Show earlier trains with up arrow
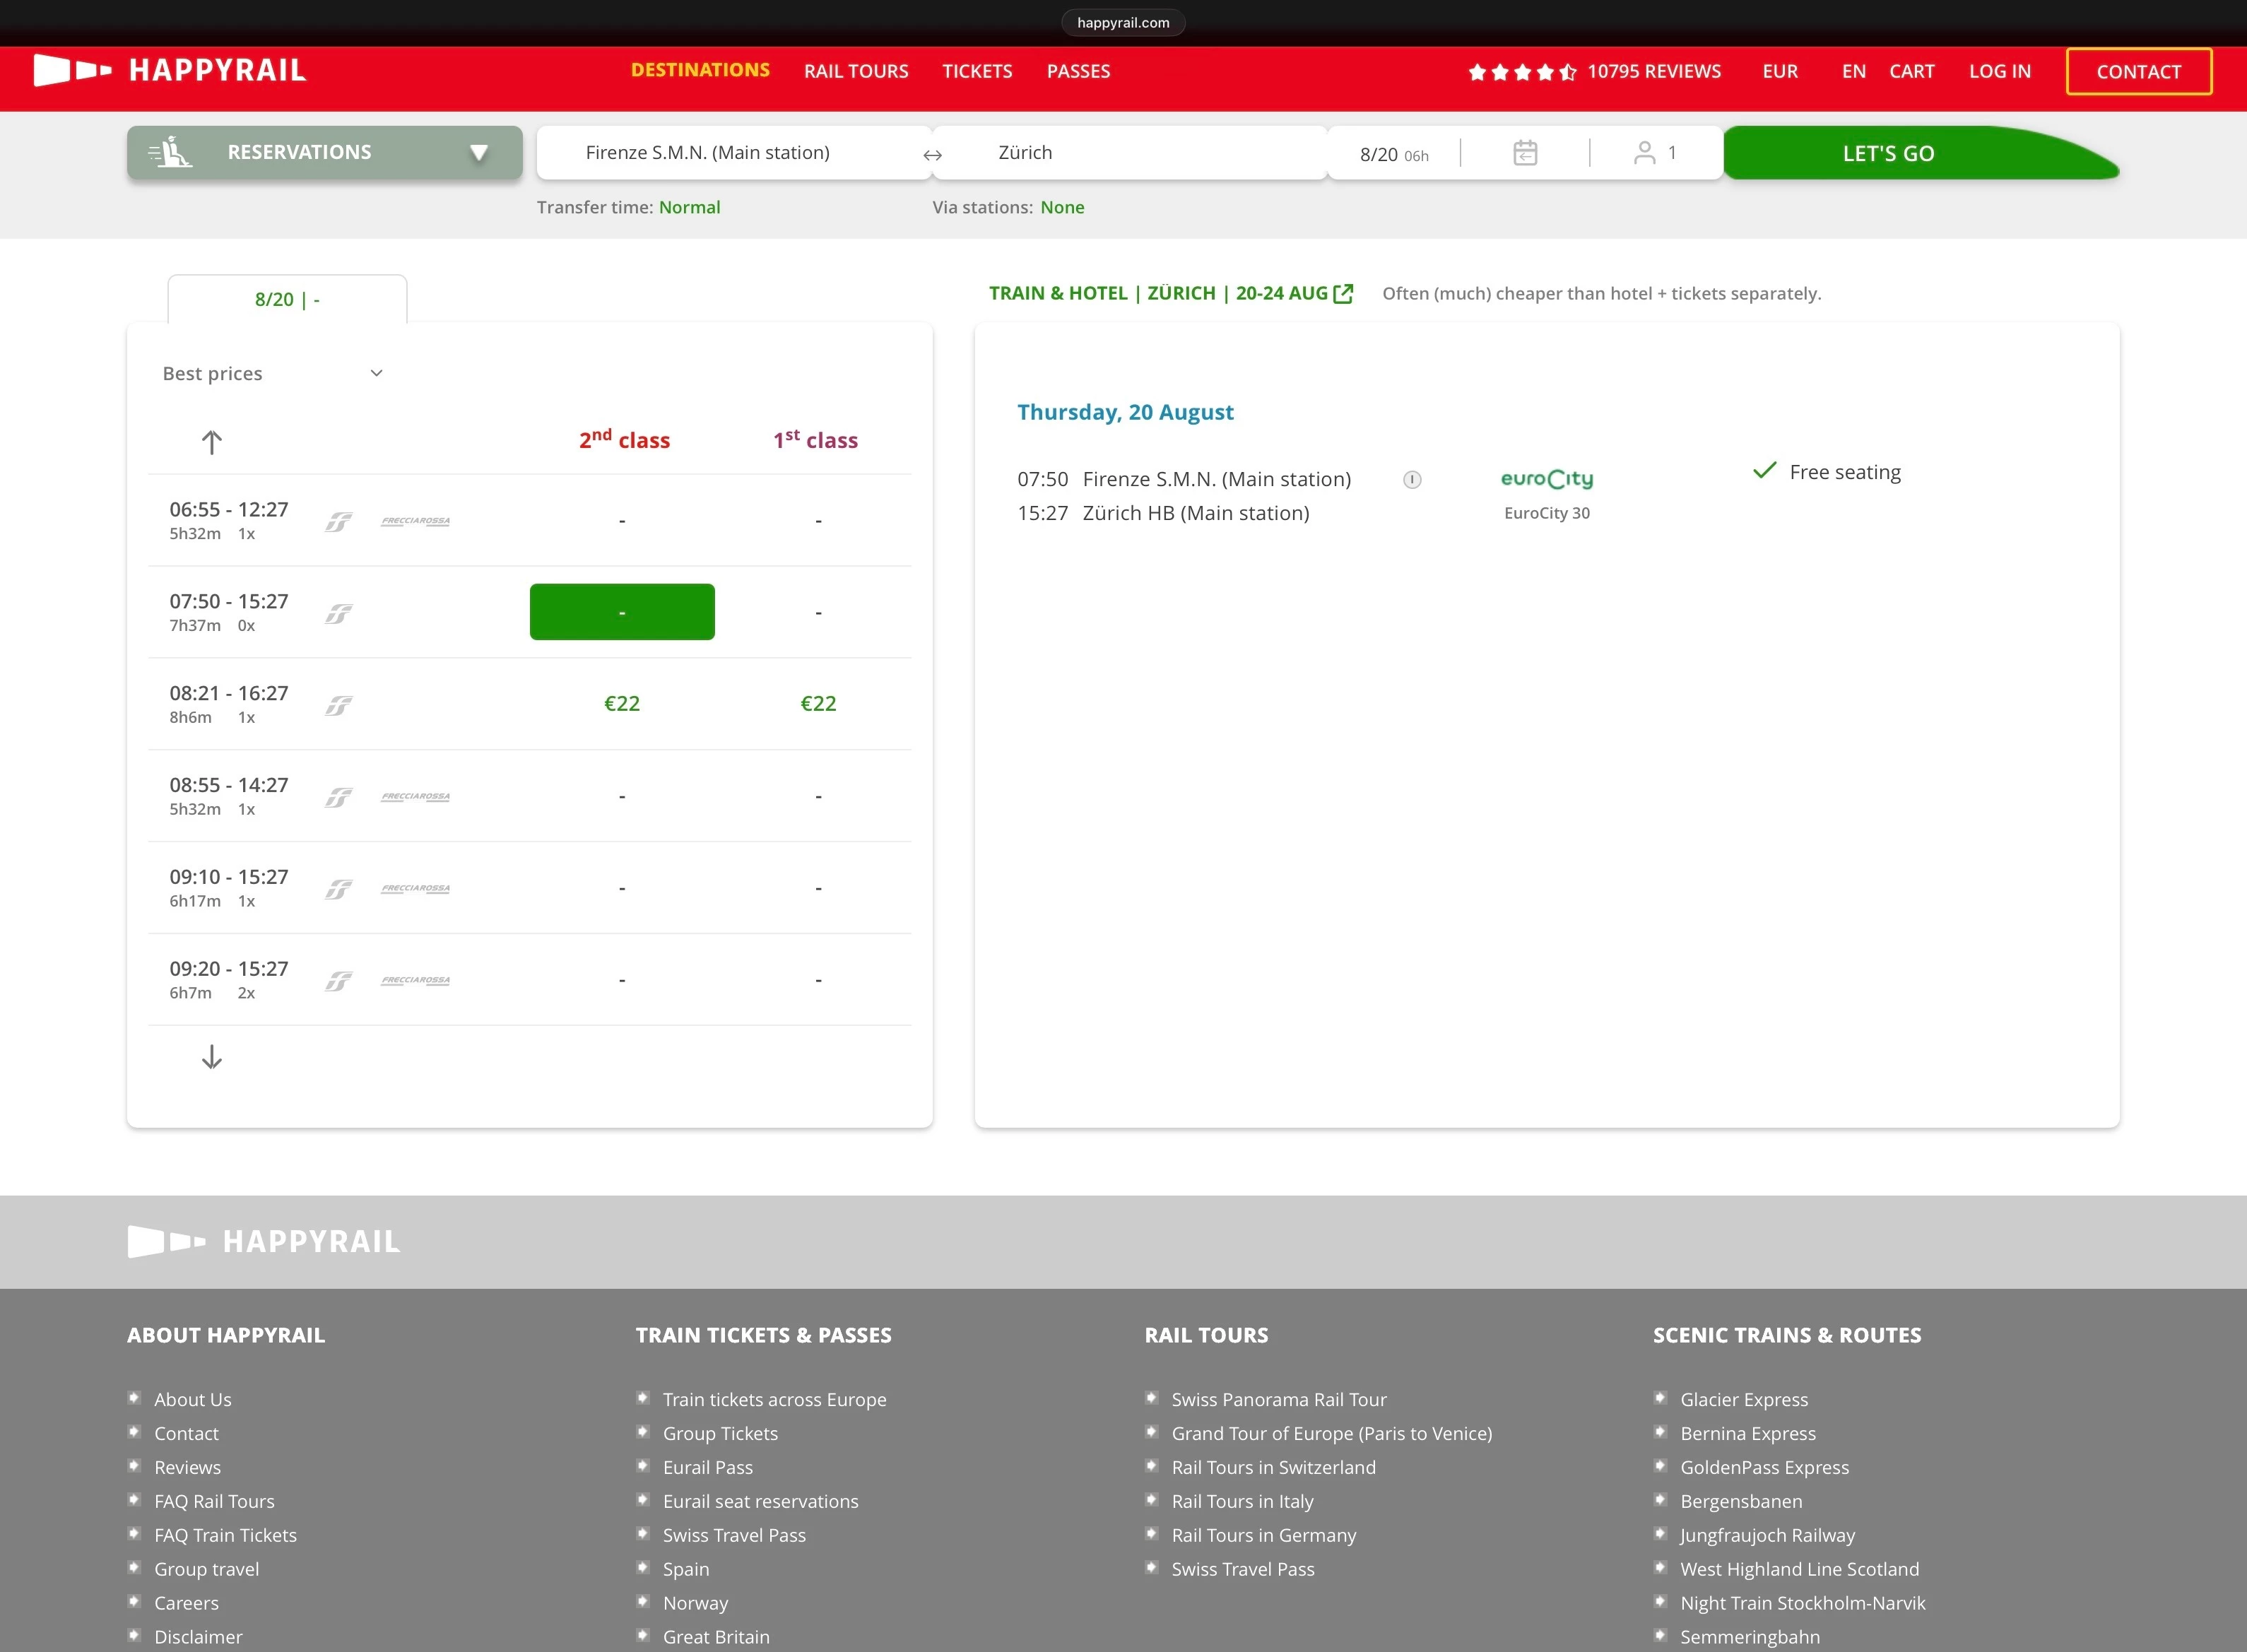Screen dimensions: 2247x1652 tap(212, 442)
